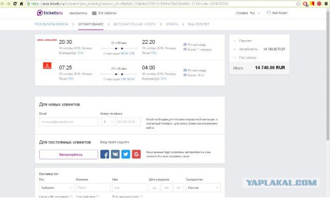The image size is (330, 198).
Task: Sign in with Twitter icon
Action: tap(126, 154)
